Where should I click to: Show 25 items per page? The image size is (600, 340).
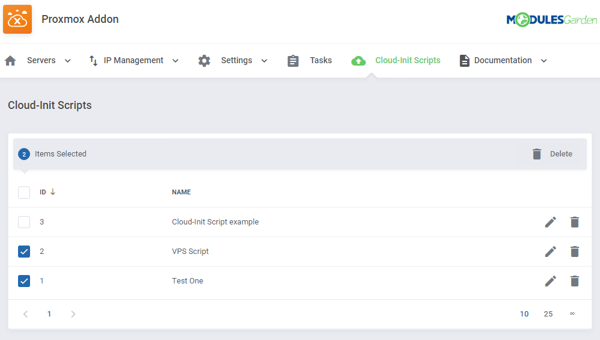point(548,314)
